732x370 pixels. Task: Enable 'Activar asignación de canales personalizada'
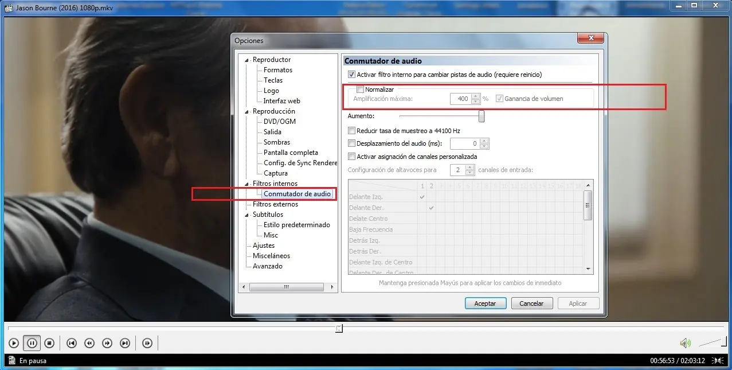tap(351, 156)
